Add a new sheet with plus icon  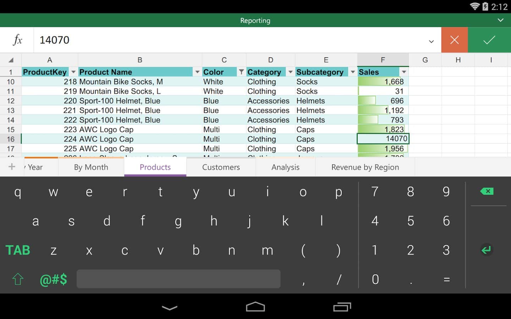(12, 167)
